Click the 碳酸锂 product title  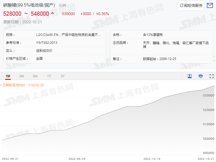pos(29,5)
